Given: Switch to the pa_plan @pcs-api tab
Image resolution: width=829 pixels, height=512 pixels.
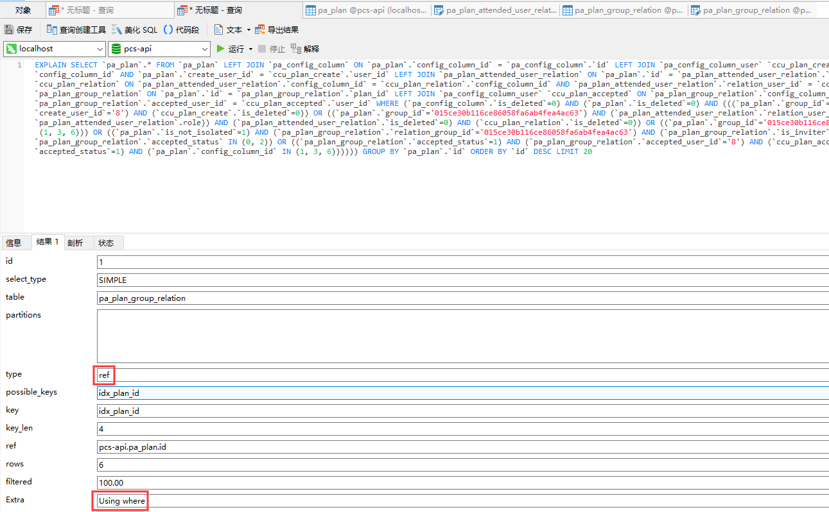Looking at the screenshot, I should (366, 10).
